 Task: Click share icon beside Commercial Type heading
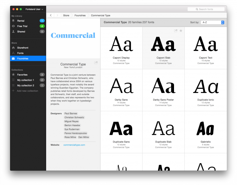click(x=96, y=63)
